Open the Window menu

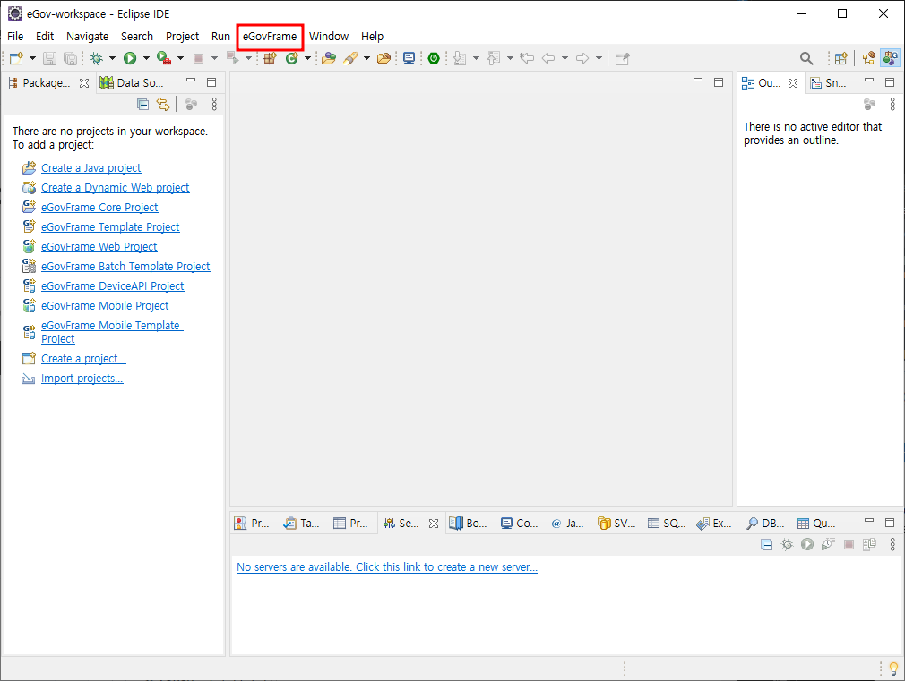329,37
